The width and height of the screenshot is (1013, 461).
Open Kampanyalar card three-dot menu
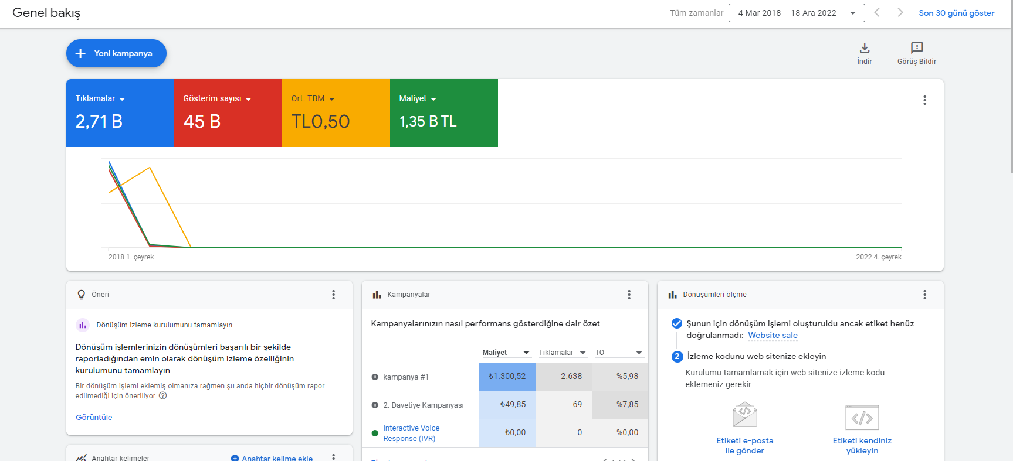[629, 295]
